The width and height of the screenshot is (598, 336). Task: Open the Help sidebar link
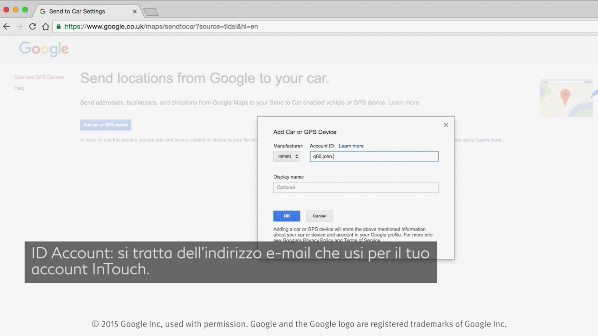(x=19, y=88)
